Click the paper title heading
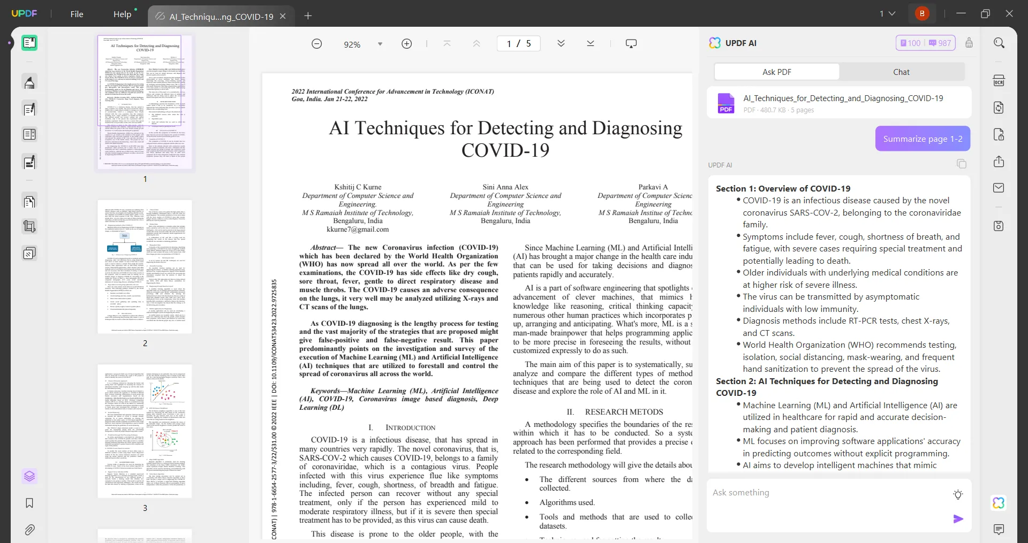Screen dimensions: 1028x543 (505, 139)
